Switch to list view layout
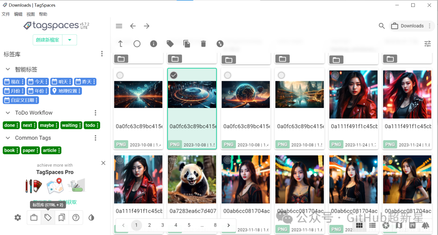 point(372,226)
